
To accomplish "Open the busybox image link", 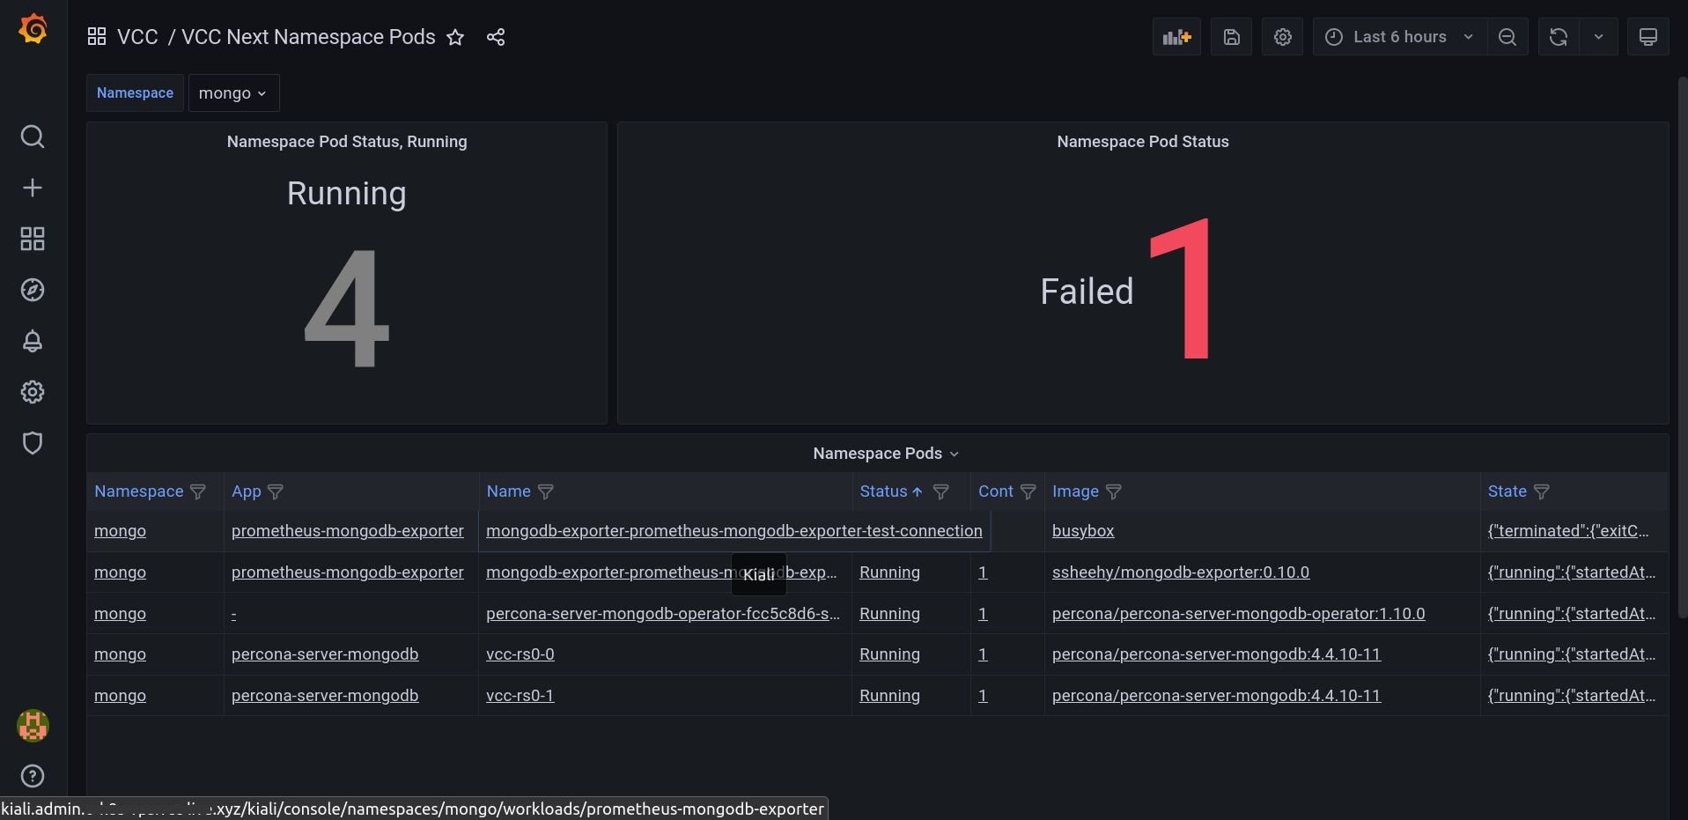I will (1083, 531).
